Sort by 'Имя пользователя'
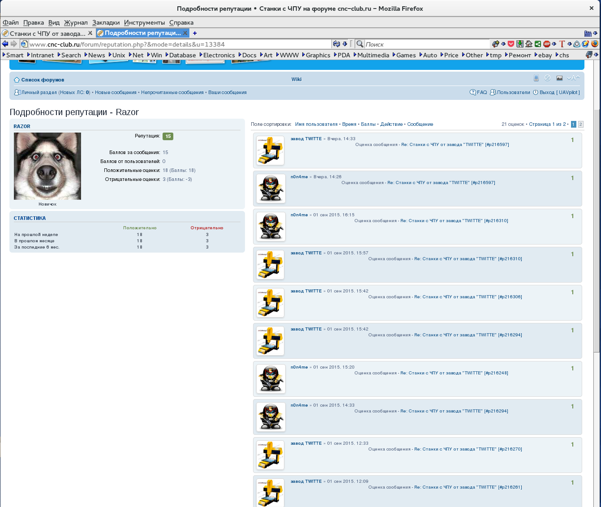Viewport: 601px width, 507px height. [x=316, y=124]
